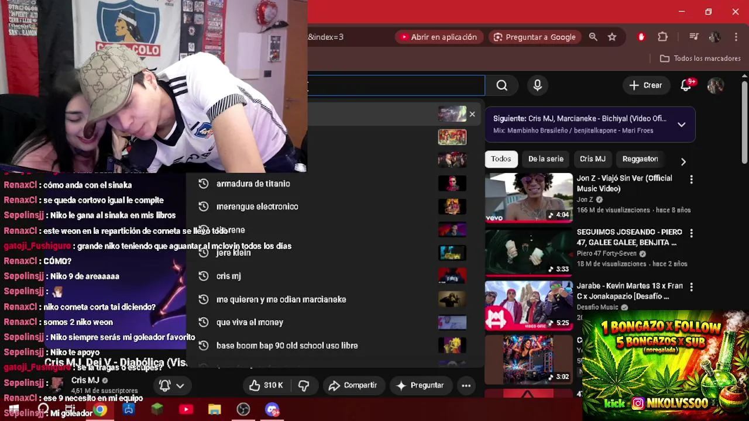This screenshot has width=749, height=421.
Task: Select the 'Todos' filter chip
Action: (x=501, y=159)
